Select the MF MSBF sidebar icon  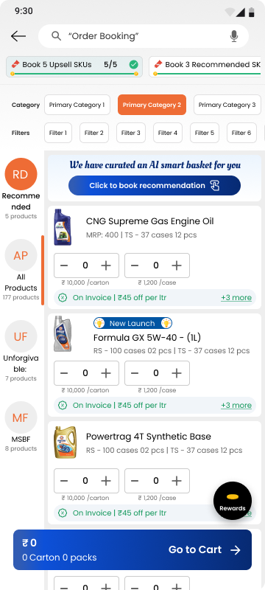pyautogui.click(x=21, y=417)
